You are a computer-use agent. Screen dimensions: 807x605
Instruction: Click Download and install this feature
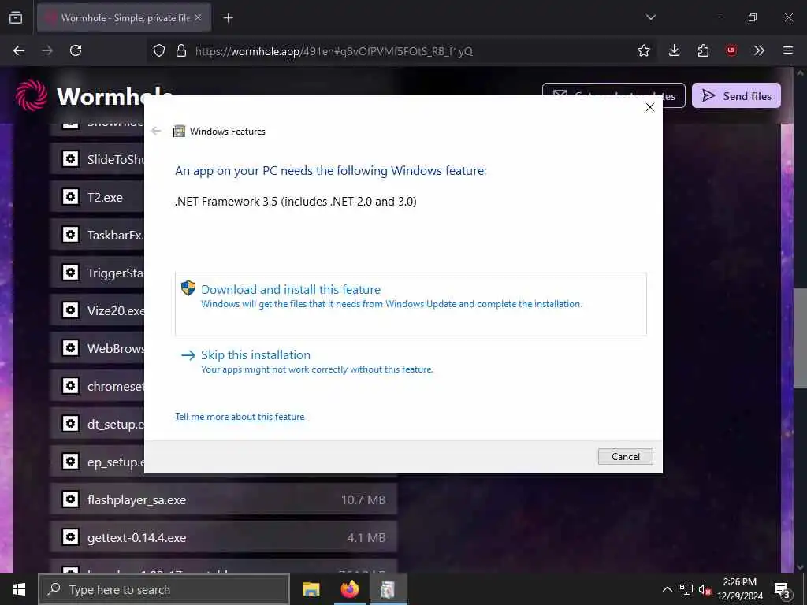(410, 304)
